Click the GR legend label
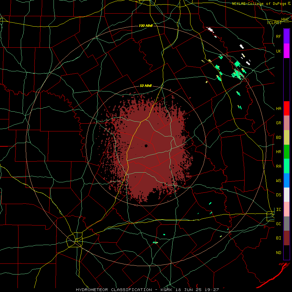Viewport: 292px width, 292px height. coord(278,123)
